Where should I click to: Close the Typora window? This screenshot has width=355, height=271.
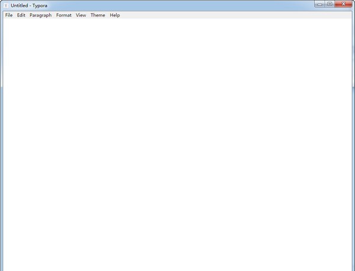[343, 4]
